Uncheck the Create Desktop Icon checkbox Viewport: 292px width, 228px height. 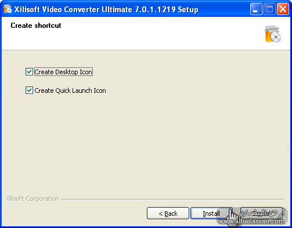coord(29,72)
